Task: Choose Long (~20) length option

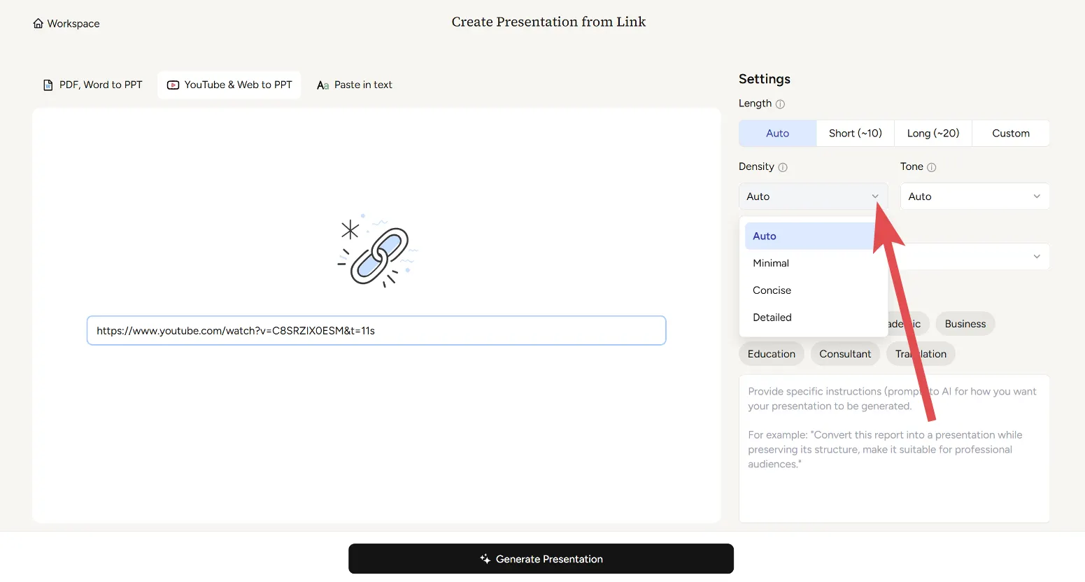Action: [932, 134]
